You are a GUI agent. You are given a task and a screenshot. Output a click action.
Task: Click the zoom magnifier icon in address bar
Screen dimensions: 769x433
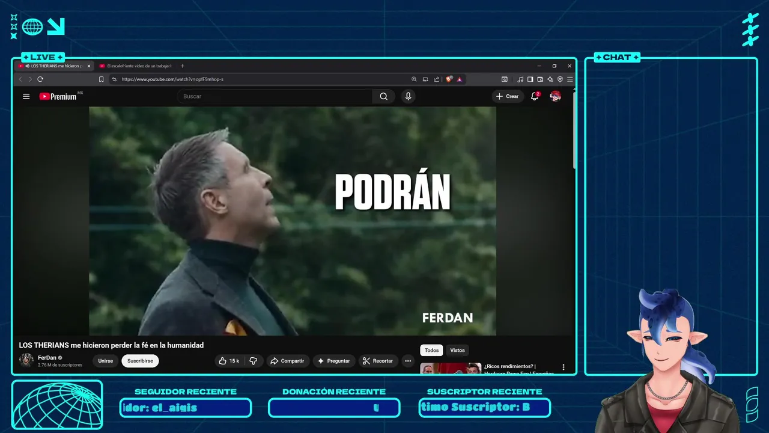[414, 79]
